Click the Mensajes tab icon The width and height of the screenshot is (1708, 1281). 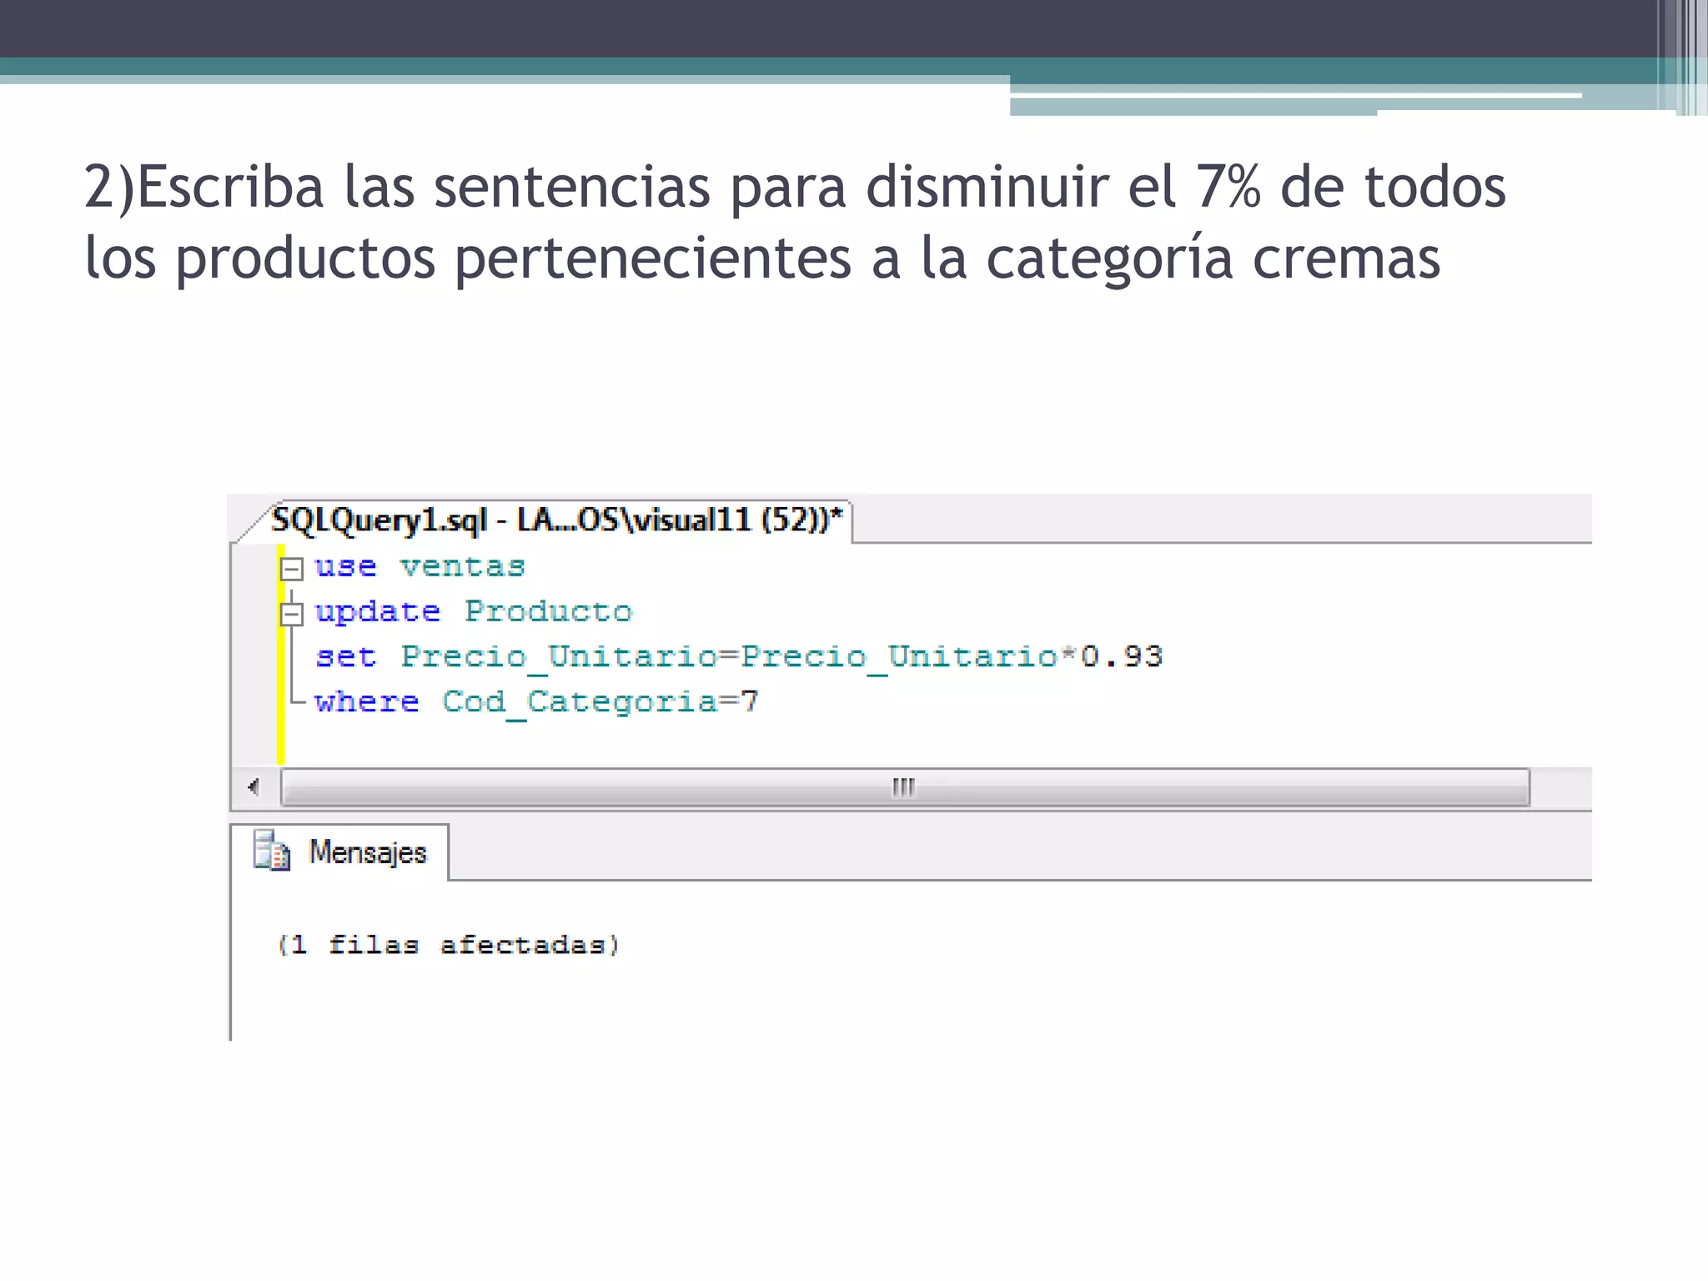point(272,851)
